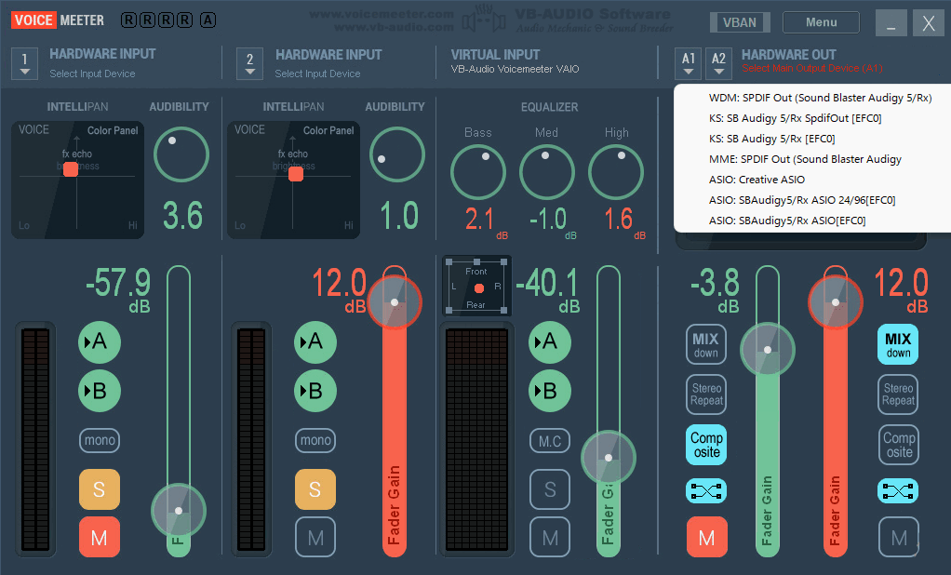Select KS: SB Audigy 5/Rx [EFC0]
The image size is (951, 575).
click(x=772, y=139)
